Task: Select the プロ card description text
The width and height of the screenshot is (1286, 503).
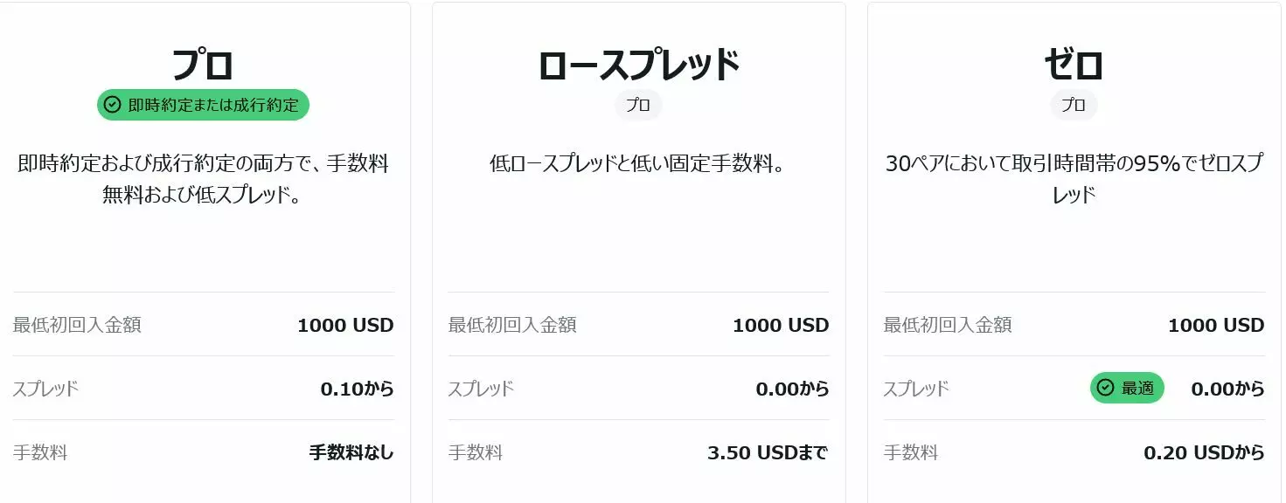Action: pyautogui.click(x=203, y=179)
